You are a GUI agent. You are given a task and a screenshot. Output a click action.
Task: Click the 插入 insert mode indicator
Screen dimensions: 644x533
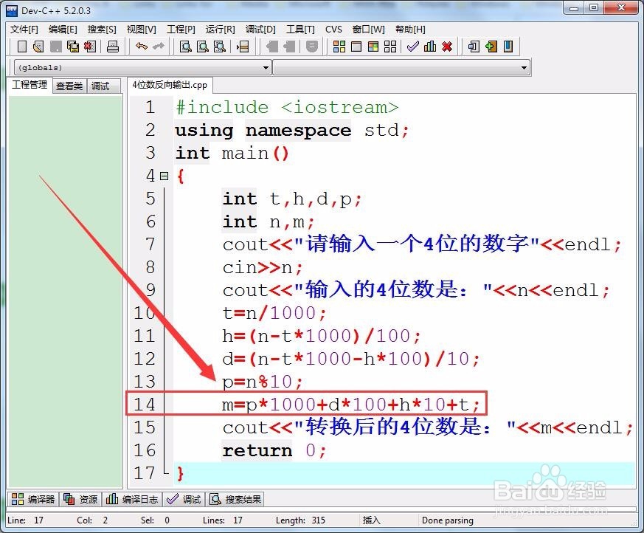click(x=371, y=520)
